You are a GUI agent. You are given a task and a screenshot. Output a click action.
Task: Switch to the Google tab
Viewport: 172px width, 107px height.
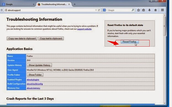point(18,4)
